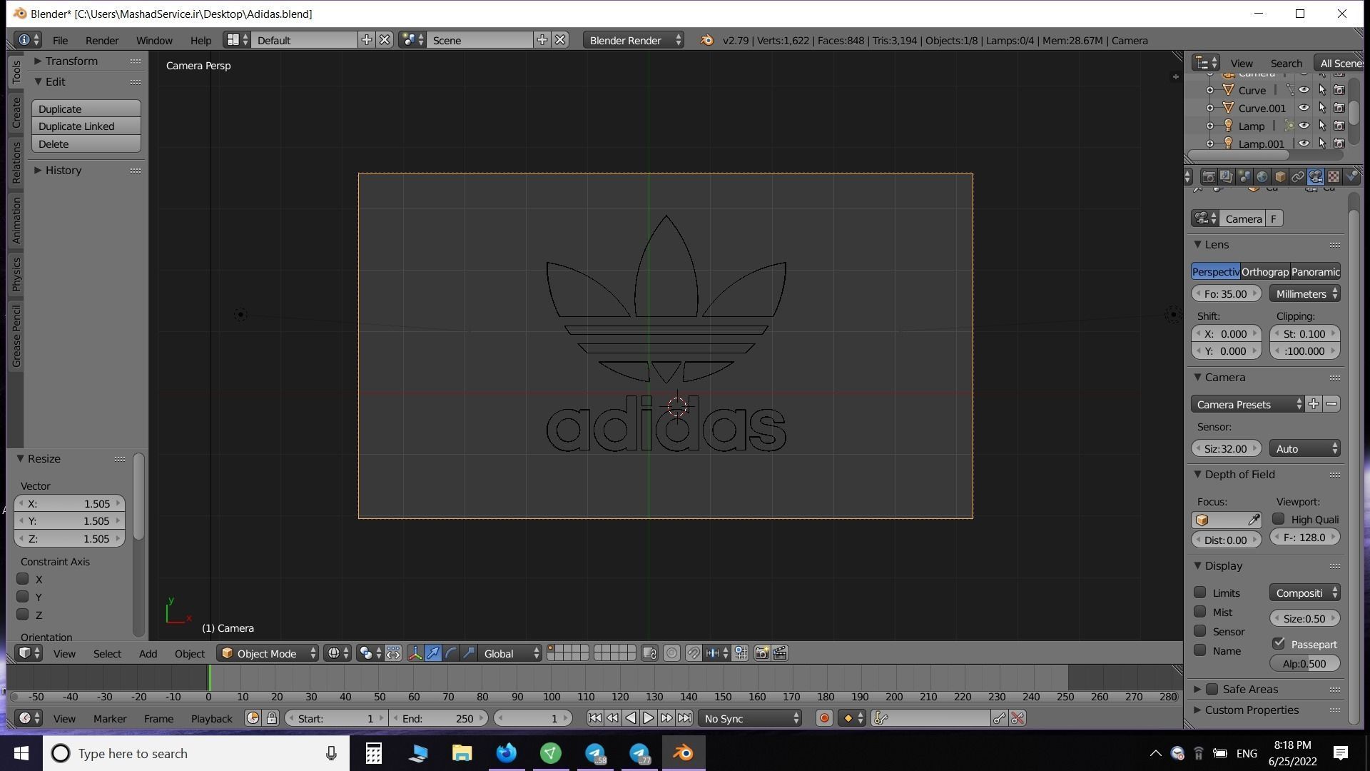This screenshot has height=771, width=1370.
Task: Uncheck the Passepartout checkbox
Action: pyautogui.click(x=1279, y=644)
